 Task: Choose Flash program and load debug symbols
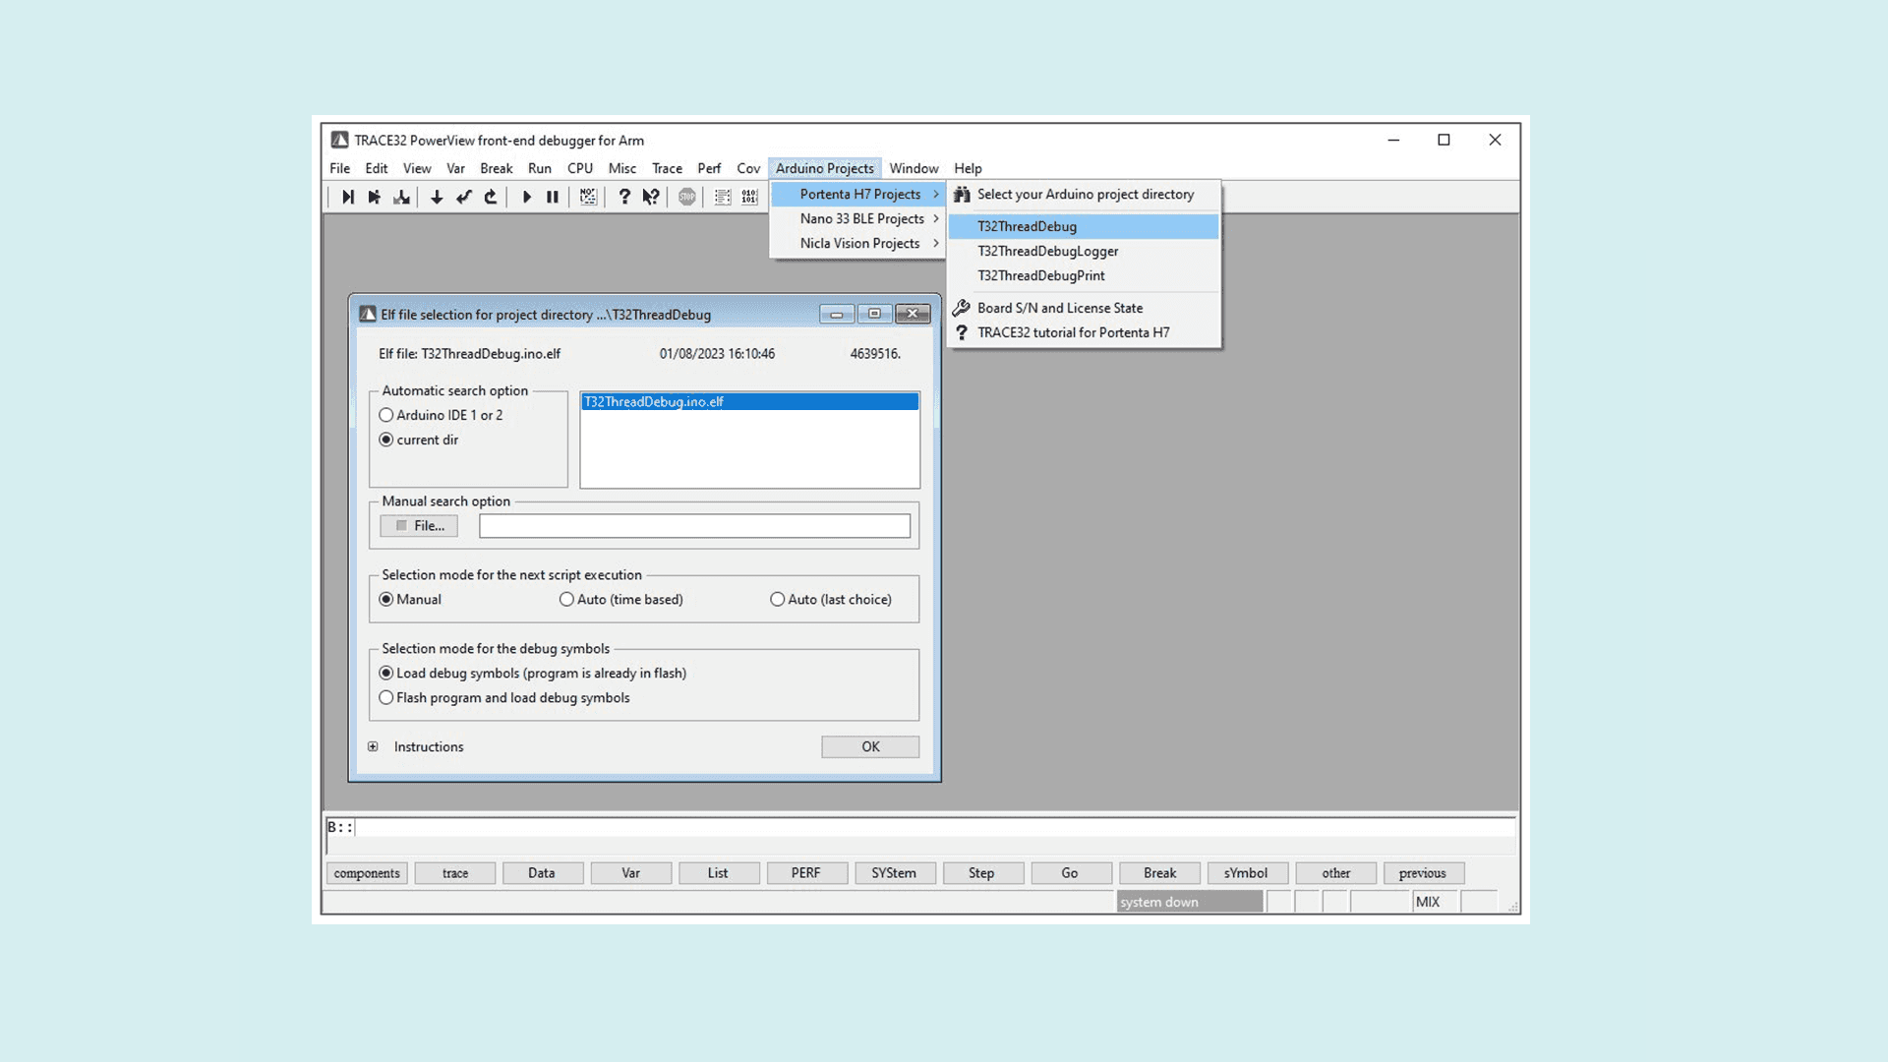pyautogui.click(x=386, y=697)
